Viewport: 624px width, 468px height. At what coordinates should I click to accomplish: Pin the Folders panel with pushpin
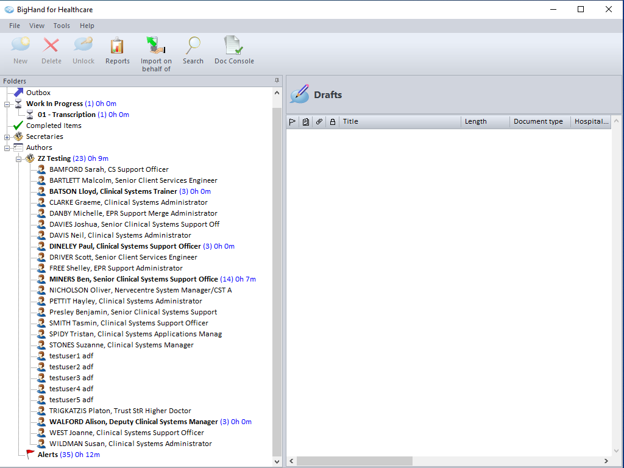coord(277,81)
